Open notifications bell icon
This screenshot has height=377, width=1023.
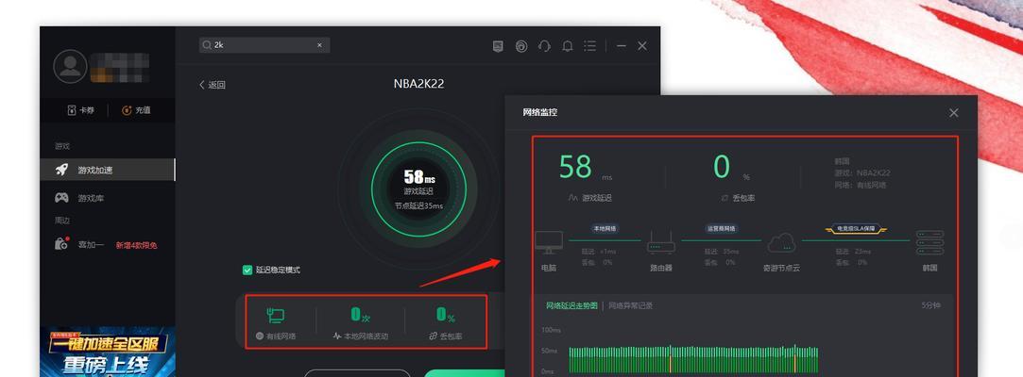[x=568, y=46]
